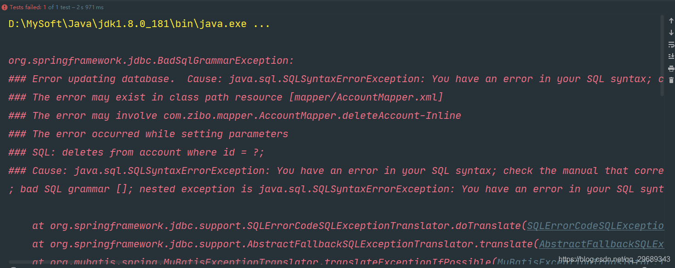The image size is (675, 268).
Task: Click the 2 s 971 ms duration text
Action: tap(90, 7)
